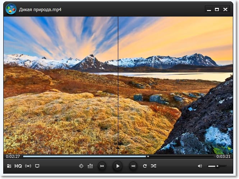
Task: Click the landscape video display area
Action: [119, 85]
